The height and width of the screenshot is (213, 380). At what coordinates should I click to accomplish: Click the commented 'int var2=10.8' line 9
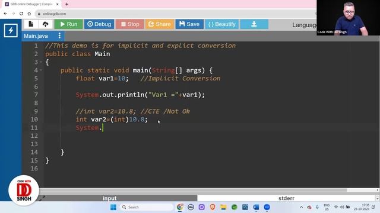click(133, 111)
